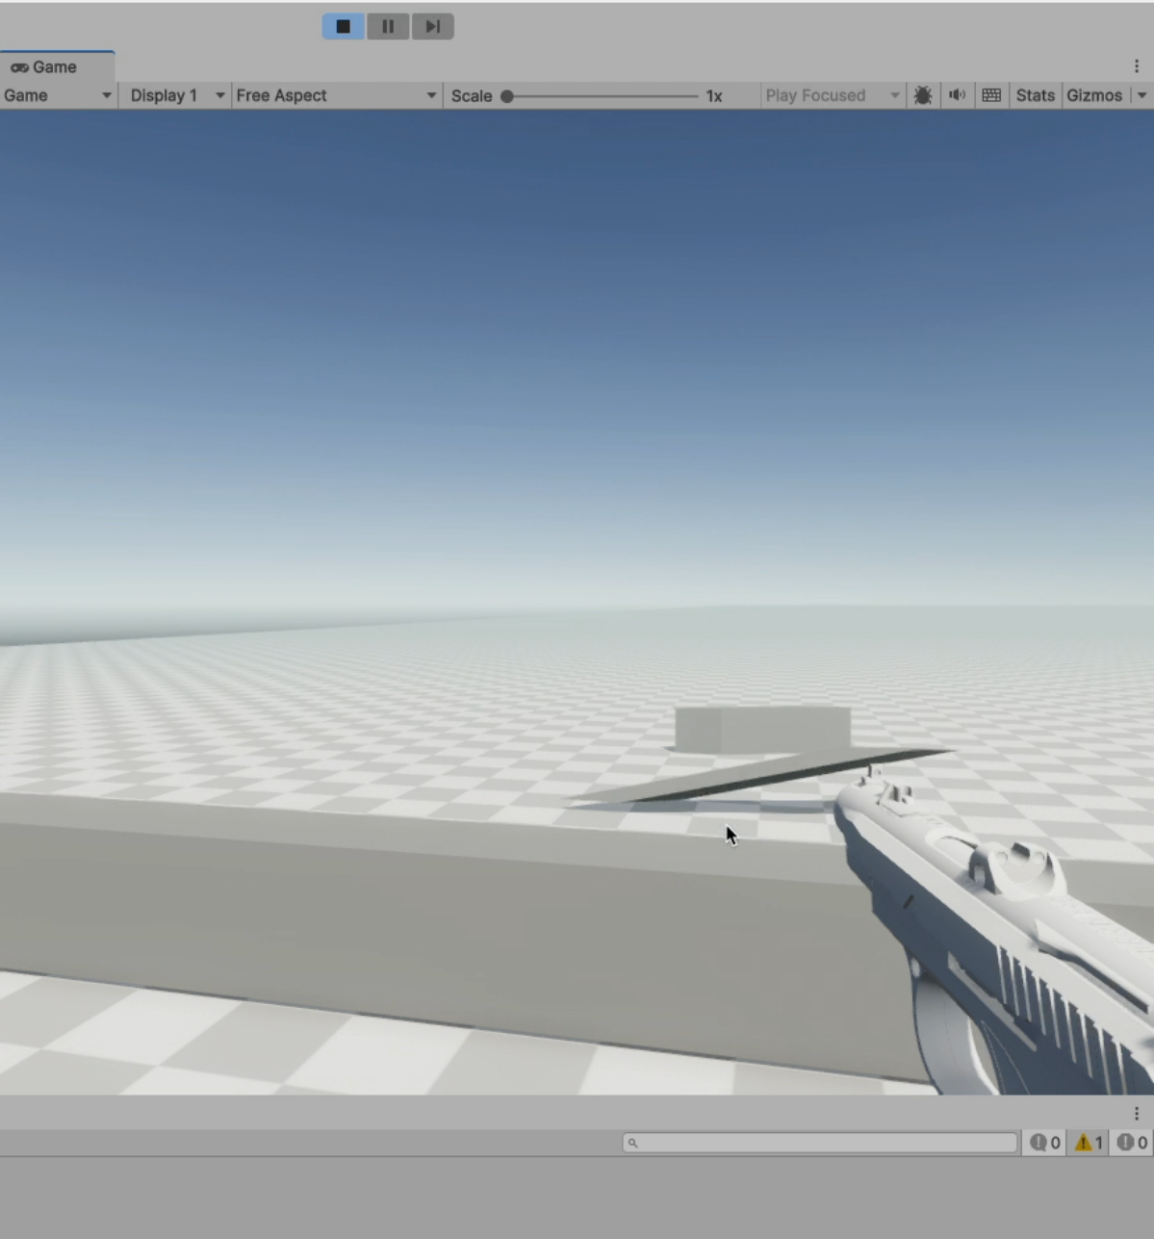Open the Game view options kebab menu
This screenshot has height=1239, width=1154.
(x=1136, y=66)
